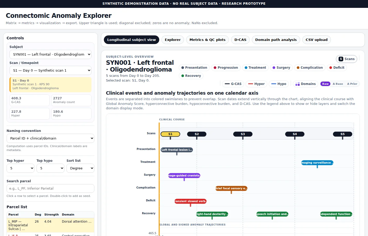Open the 'Brief focal sensory' complication event

click(231, 188)
